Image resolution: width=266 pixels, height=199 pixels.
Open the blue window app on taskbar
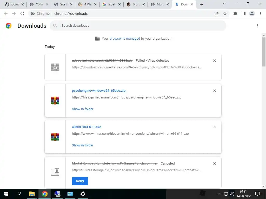(x=70, y=194)
